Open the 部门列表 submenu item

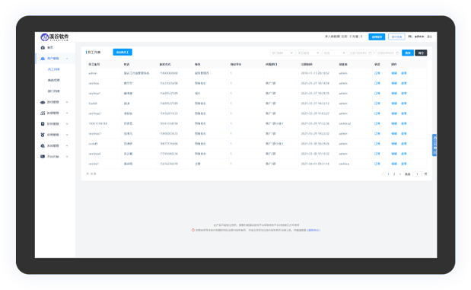click(54, 91)
